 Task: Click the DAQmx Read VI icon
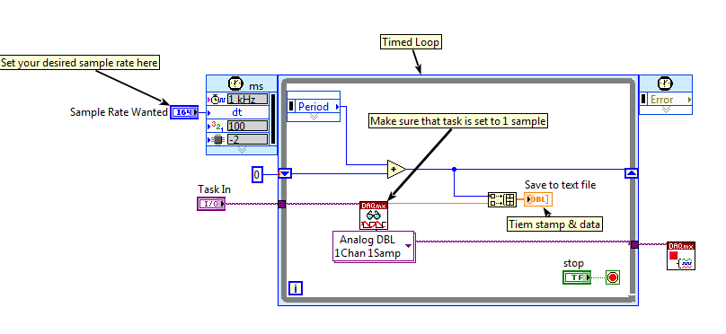click(374, 215)
